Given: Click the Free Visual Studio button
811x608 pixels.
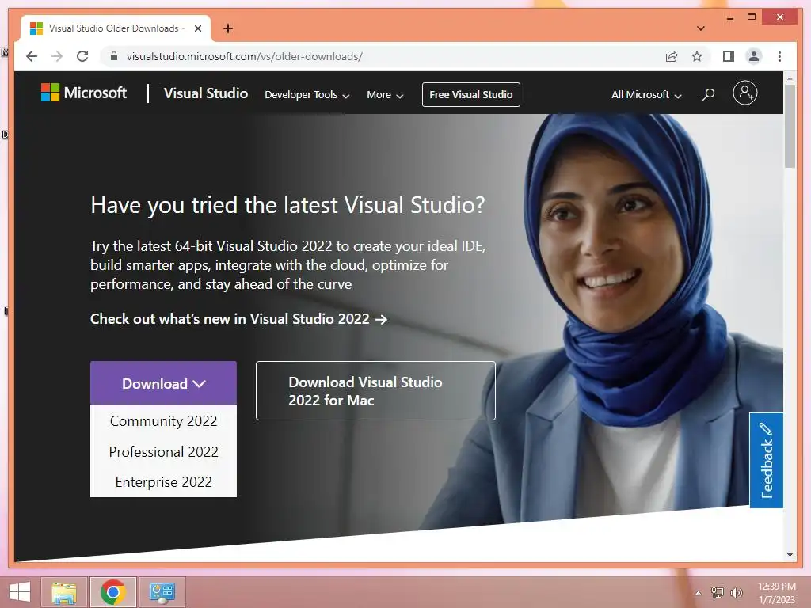Looking at the screenshot, I should (470, 95).
